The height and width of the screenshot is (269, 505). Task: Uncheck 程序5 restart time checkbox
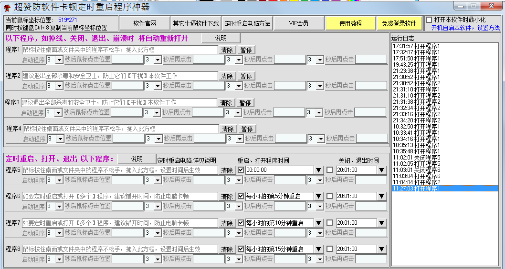click(x=241, y=169)
